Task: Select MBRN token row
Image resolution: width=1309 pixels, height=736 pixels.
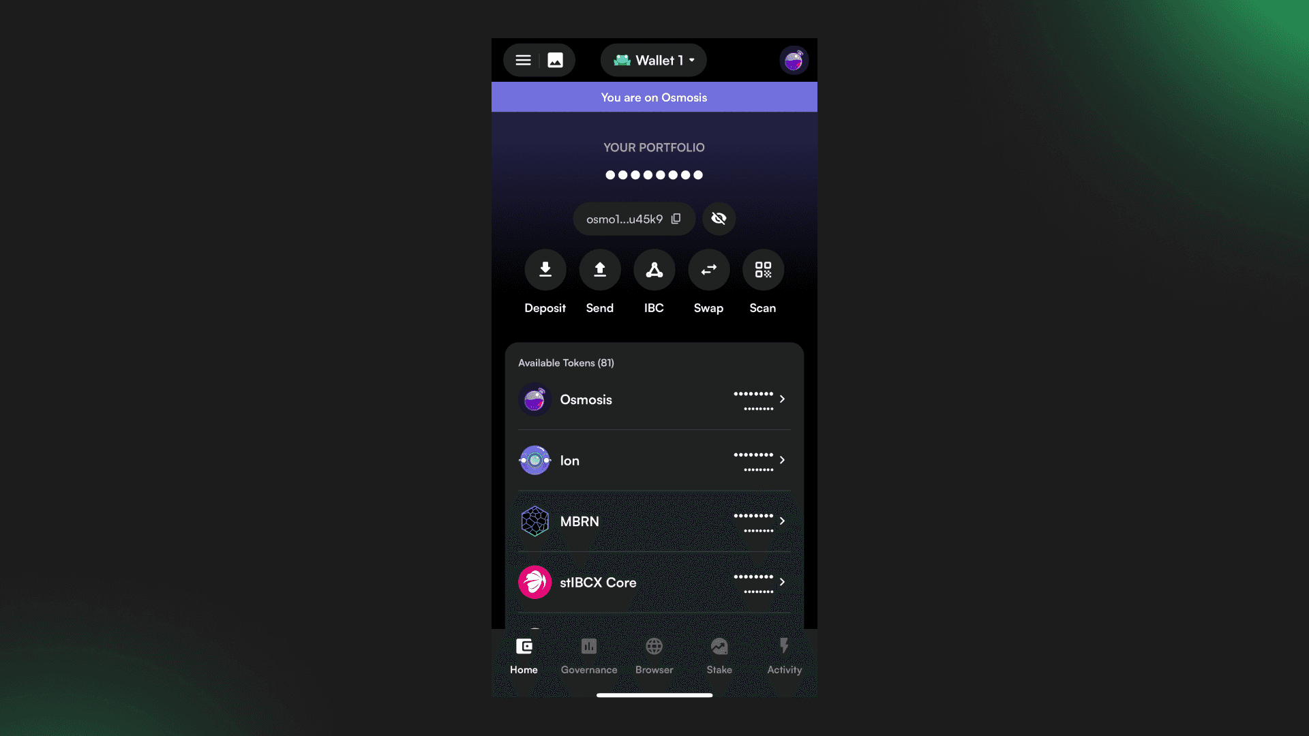Action: coord(654,521)
